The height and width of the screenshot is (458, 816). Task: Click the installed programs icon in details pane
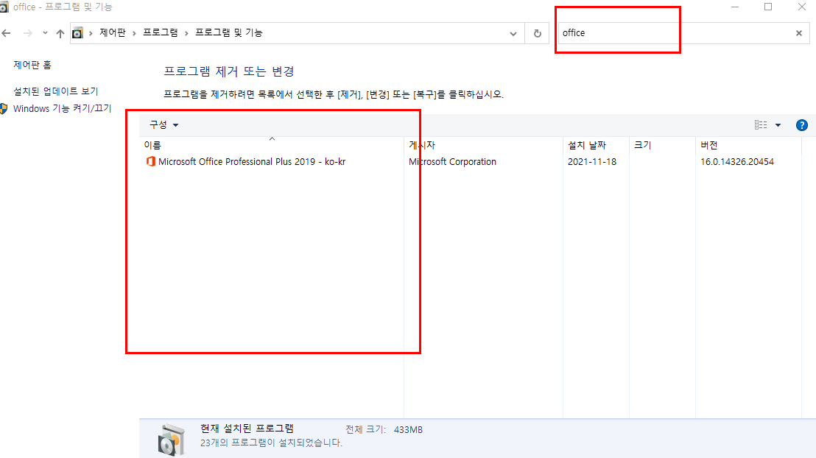[171, 440]
